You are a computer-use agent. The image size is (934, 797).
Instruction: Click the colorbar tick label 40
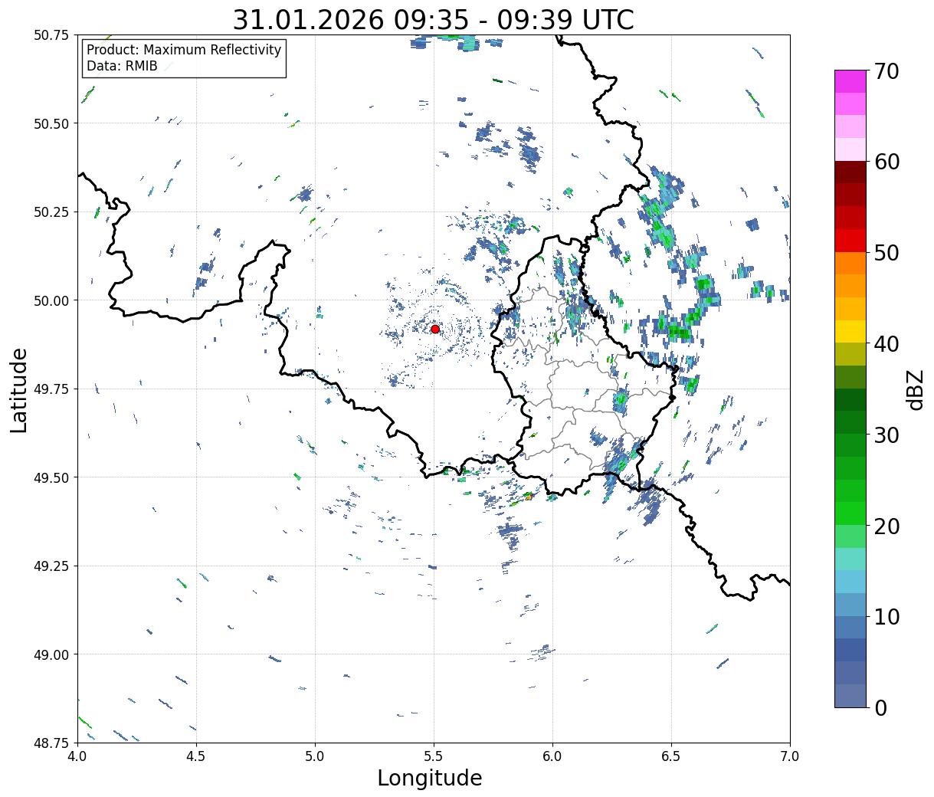click(x=886, y=343)
